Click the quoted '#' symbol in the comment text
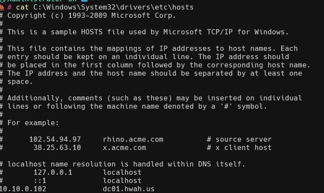This screenshot has height=193, width=324. point(224,106)
